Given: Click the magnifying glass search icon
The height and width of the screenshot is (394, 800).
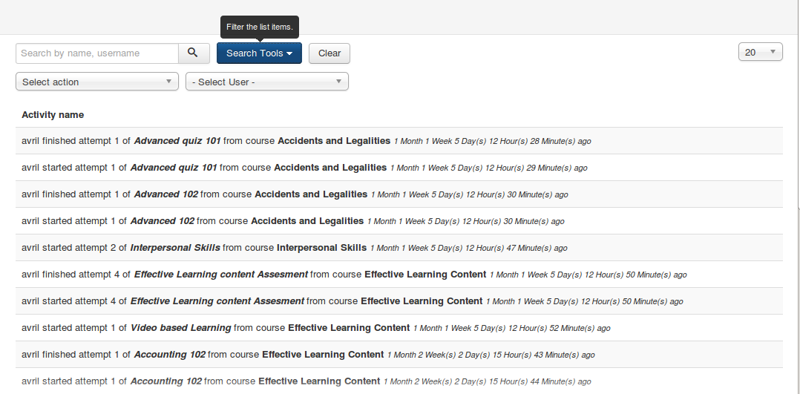Looking at the screenshot, I should click(193, 53).
